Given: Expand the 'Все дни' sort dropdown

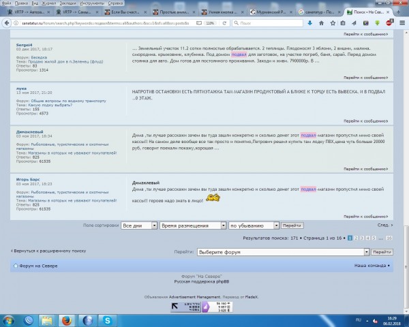Looking at the screenshot, I should click(x=139, y=225).
